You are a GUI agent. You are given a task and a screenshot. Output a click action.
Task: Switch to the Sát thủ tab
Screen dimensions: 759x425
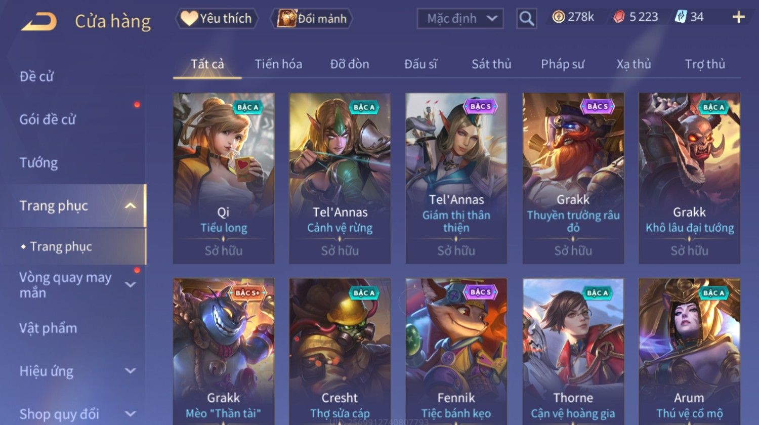[491, 64]
